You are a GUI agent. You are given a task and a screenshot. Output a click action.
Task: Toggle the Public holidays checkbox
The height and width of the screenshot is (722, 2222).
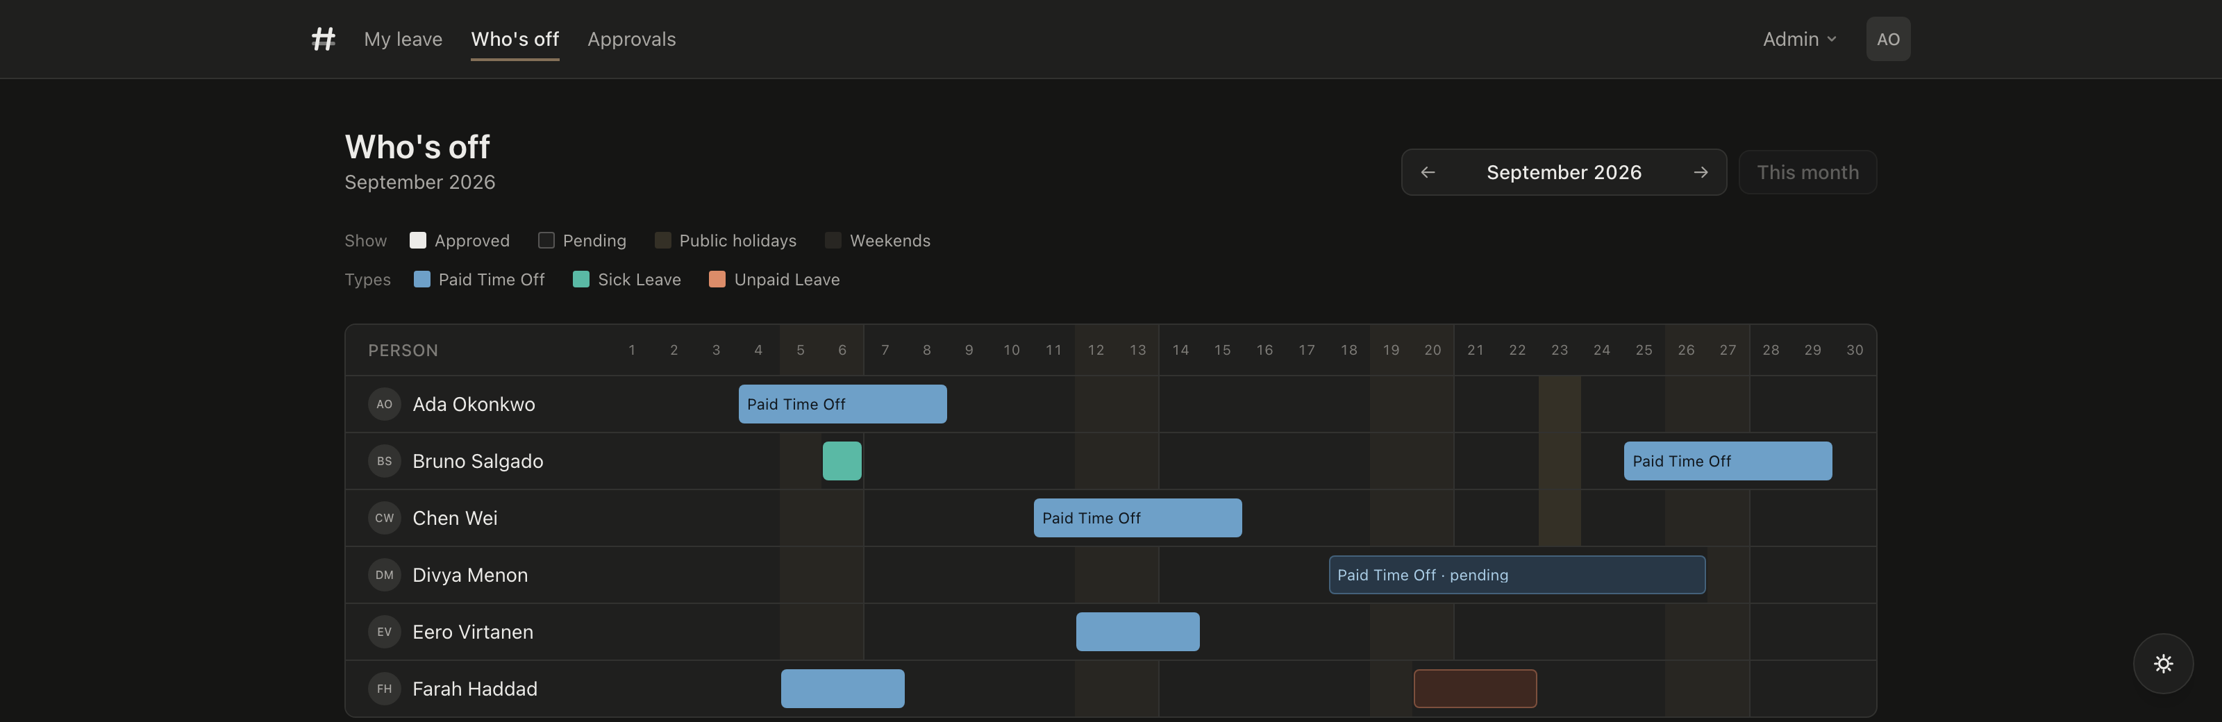point(662,241)
